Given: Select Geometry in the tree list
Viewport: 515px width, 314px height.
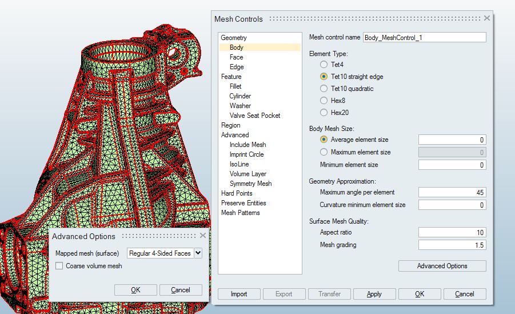Looking at the screenshot, I should 234,38.
